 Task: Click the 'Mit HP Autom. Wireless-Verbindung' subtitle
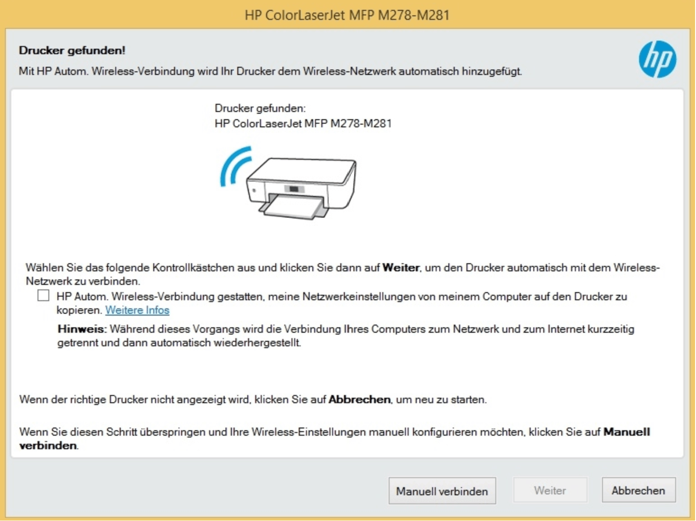tap(270, 71)
